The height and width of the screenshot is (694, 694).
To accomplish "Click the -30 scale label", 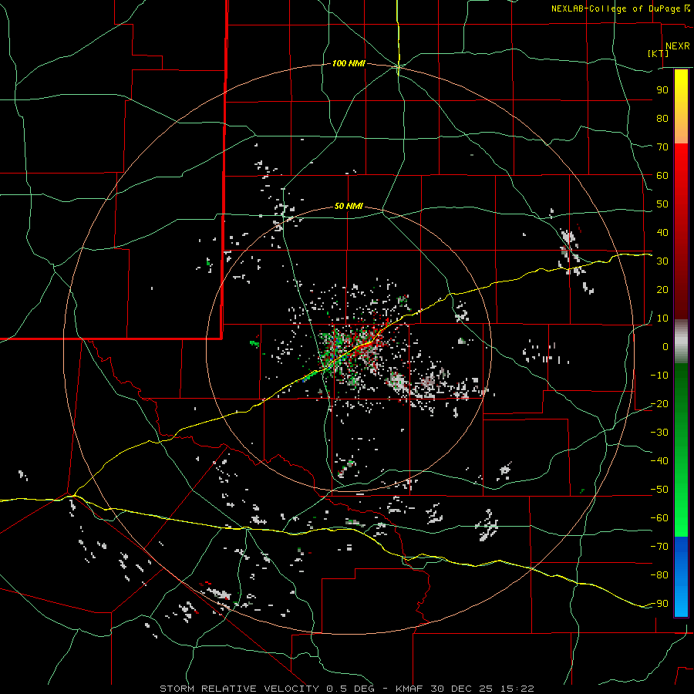I will click(x=659, y=433).
